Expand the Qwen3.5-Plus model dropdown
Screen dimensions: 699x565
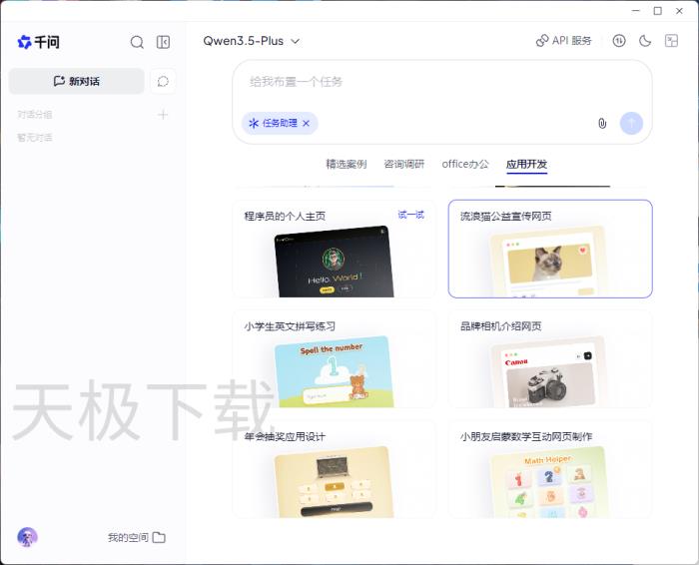pyautogui.click(x=252, y=41)
